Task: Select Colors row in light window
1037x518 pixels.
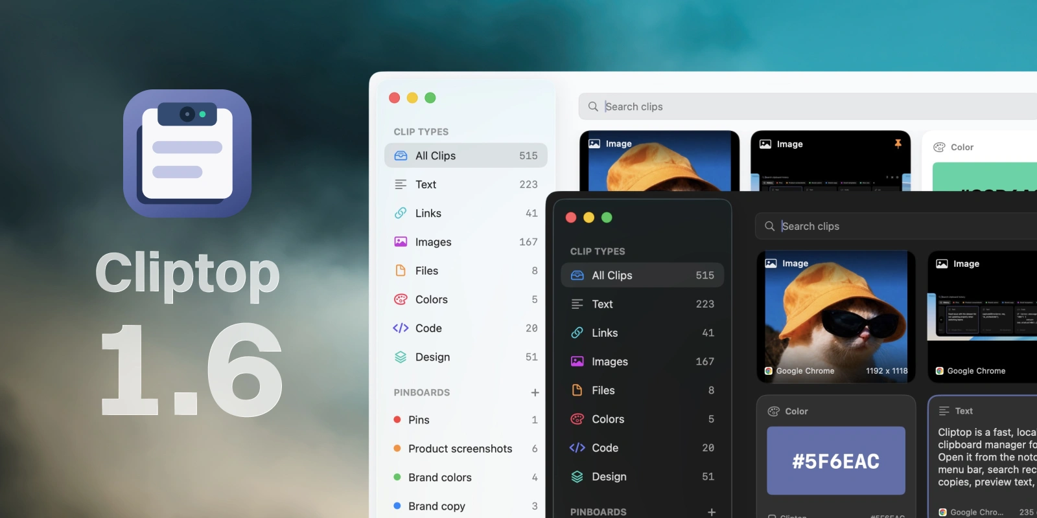Action: point(466,299)
